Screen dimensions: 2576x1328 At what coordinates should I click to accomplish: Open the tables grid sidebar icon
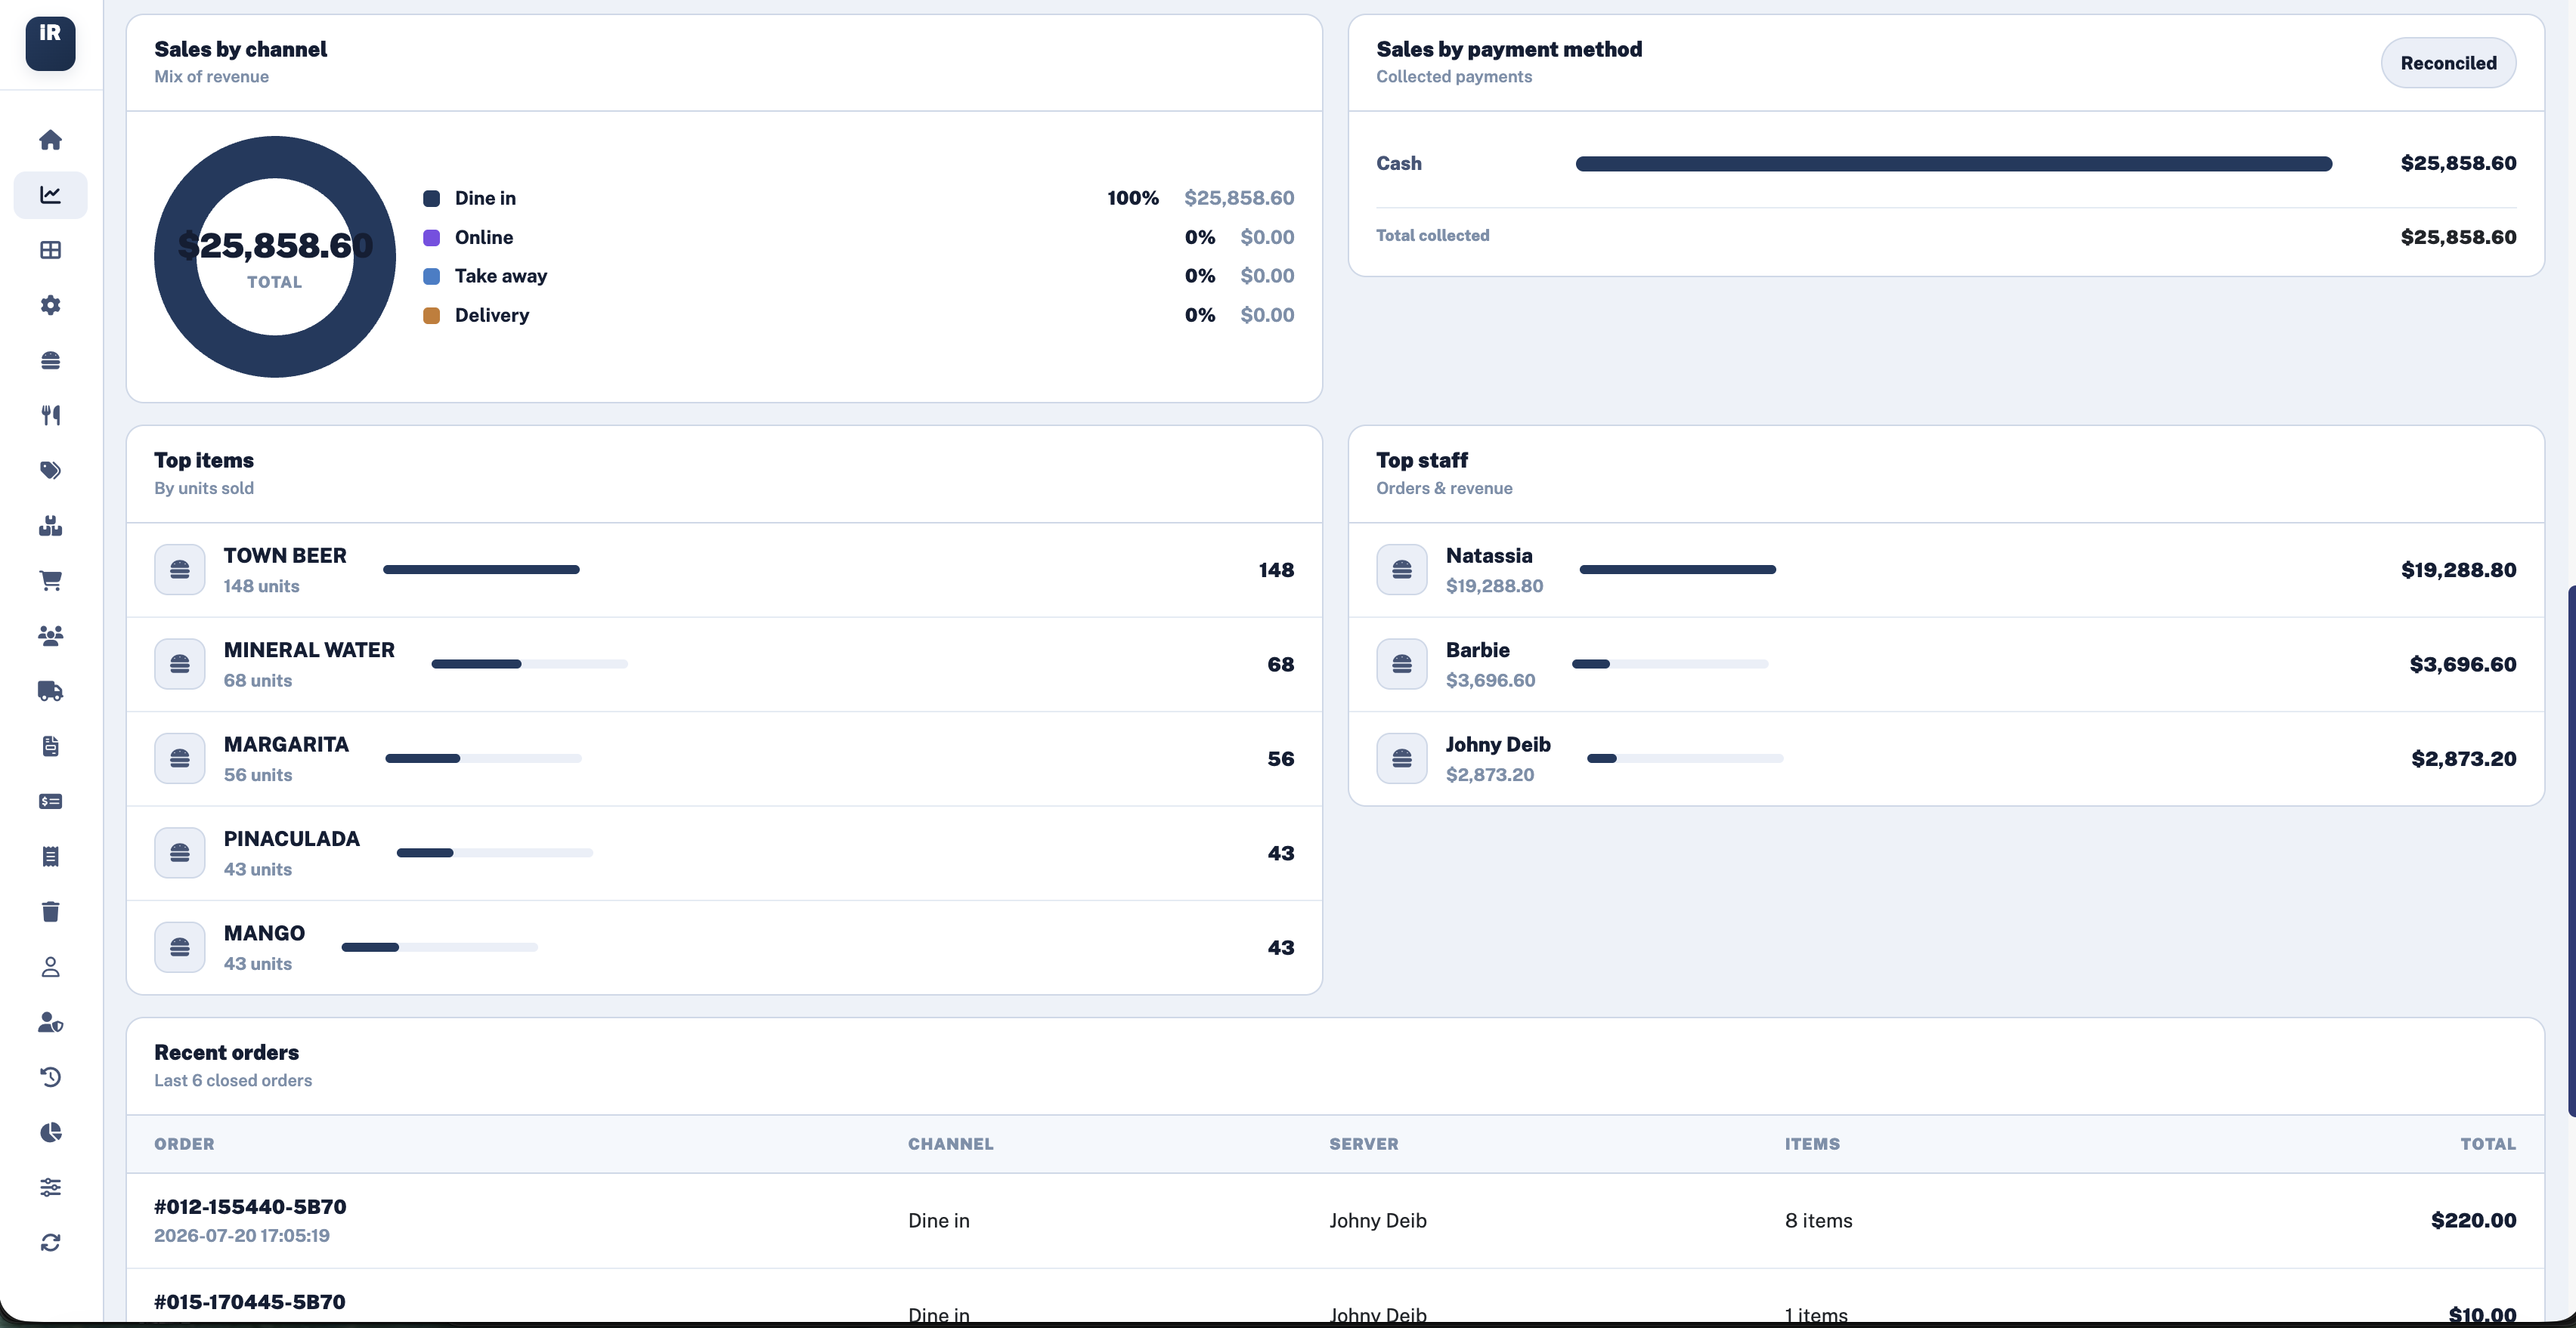point(50,250)
